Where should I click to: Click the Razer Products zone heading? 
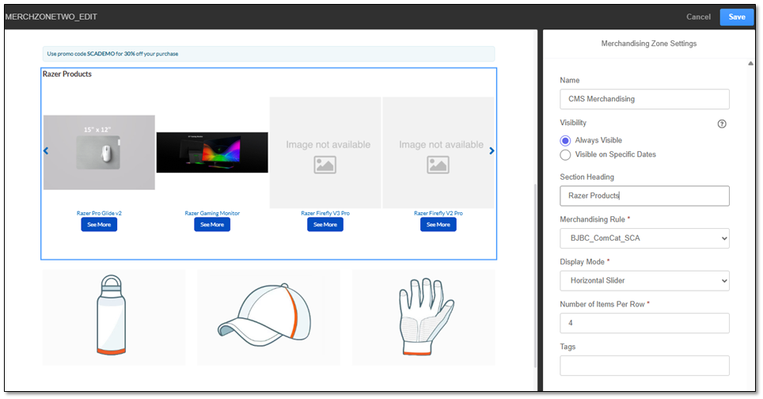point(67,74)
